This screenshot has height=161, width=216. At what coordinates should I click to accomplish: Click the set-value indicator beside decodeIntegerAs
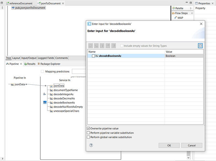click(45, 94)
